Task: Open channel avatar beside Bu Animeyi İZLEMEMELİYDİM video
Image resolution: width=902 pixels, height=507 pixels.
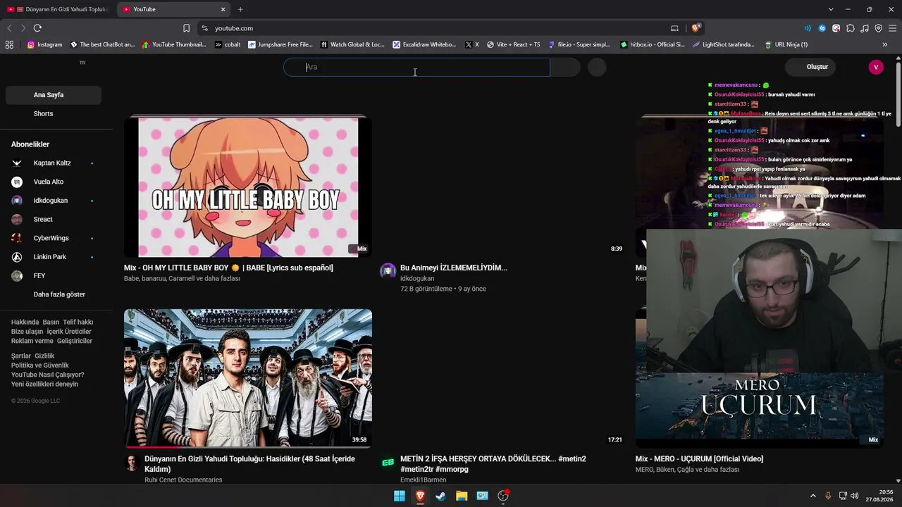Action: pos(388,271)
